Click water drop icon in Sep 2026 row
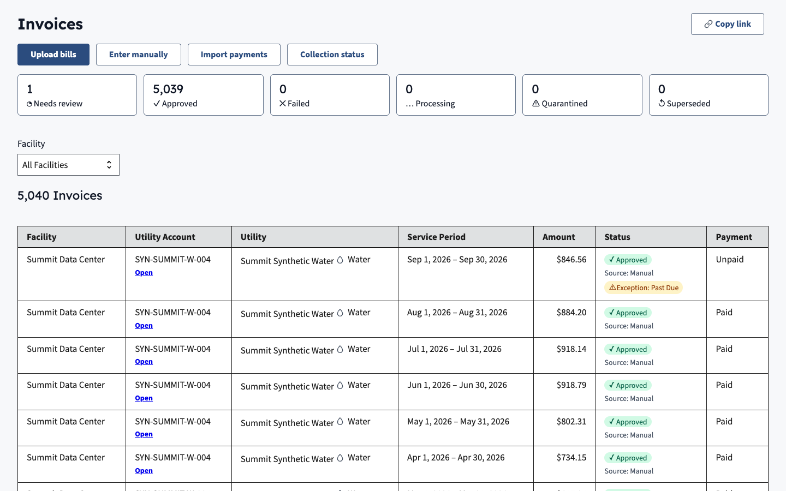The height and width of the screenshot is (491, 786). point(340,260)
